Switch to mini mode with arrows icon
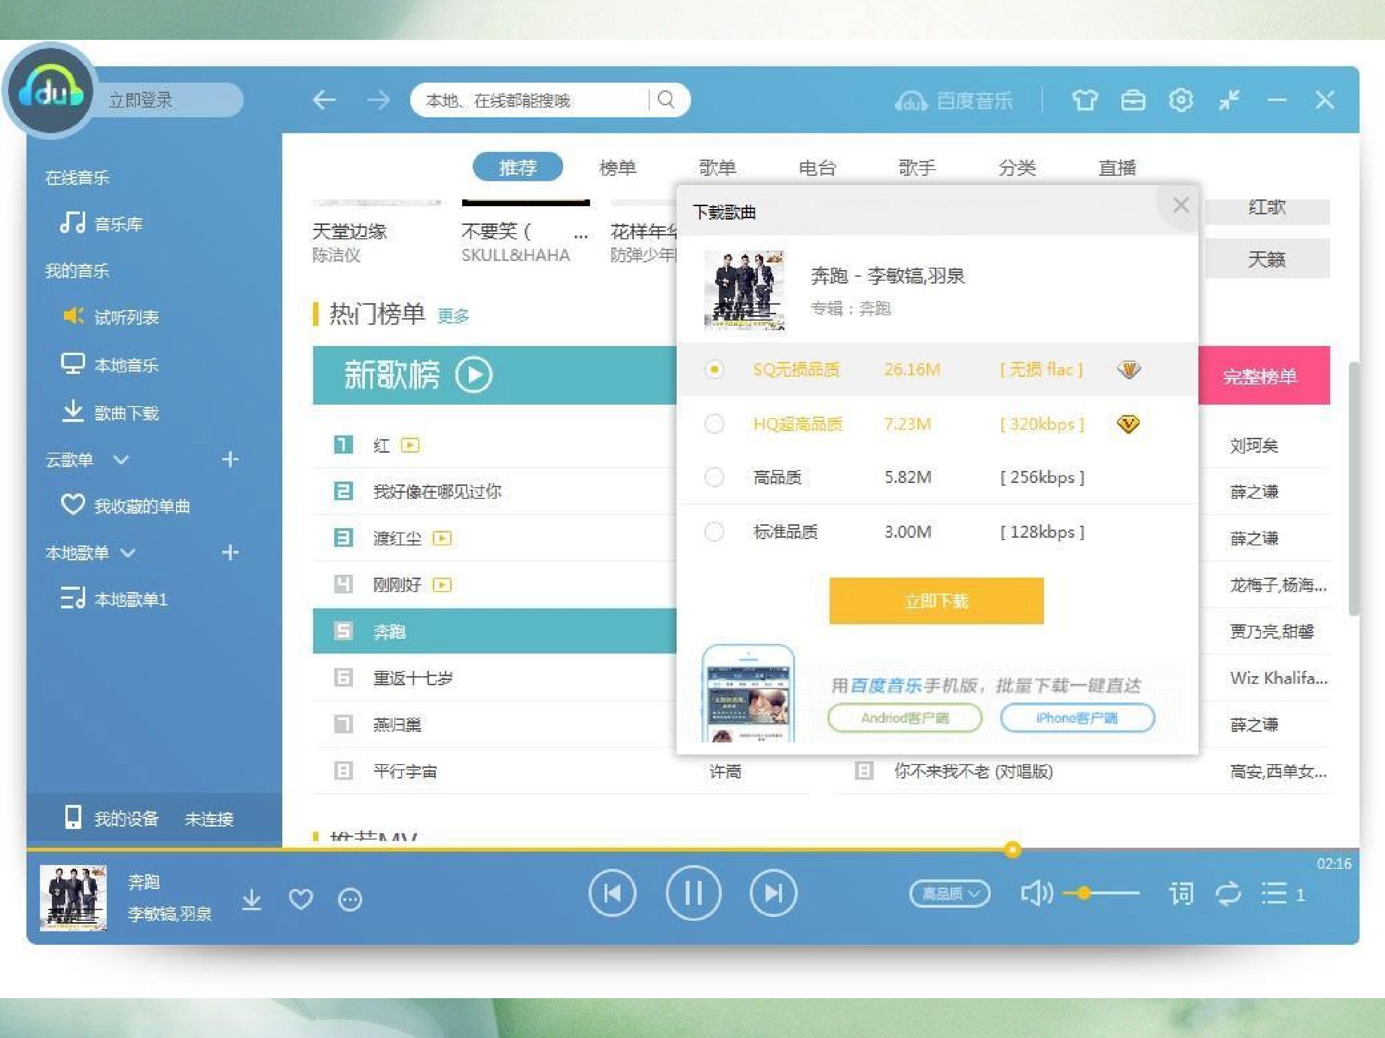 1229,99
